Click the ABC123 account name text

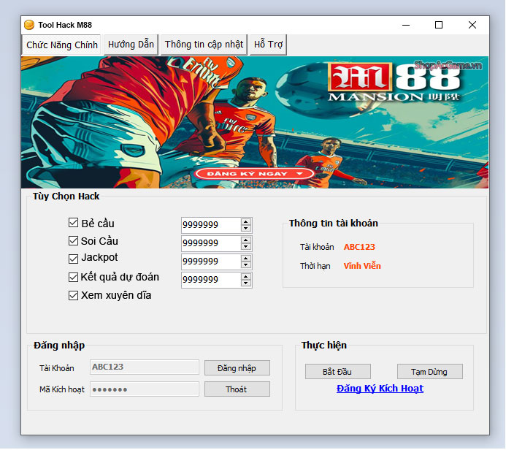point(359,247)
